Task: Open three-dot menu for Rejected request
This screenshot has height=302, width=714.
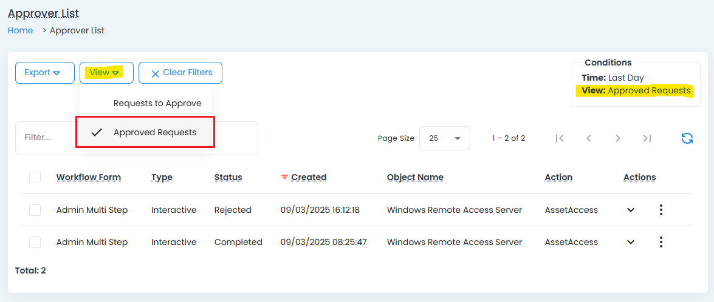Action: [661, 210]
